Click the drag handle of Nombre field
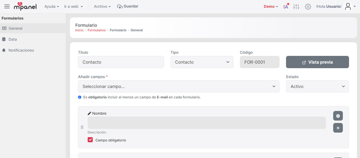This screenshot has height=158, width=360. tap(82, 127)
